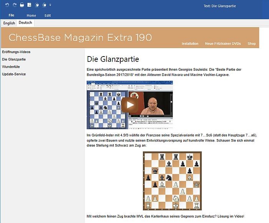
Task: Click the second globe icon in the toolbar
Action: [44, 5]
